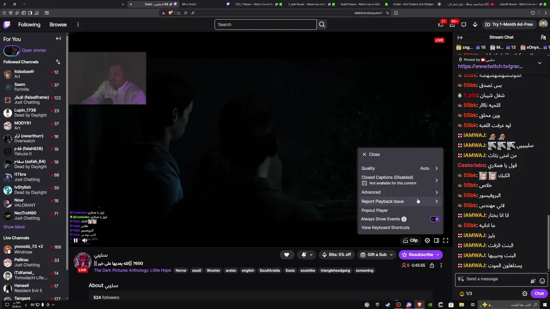The height and width of the screenshot is (309, 550).
Task: Close the player settings menu
Action: coord(371,154)
